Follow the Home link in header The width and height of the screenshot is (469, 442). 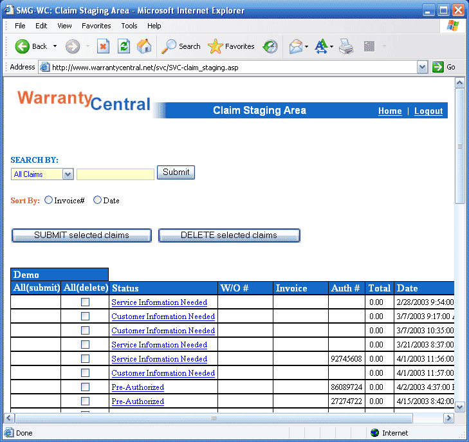[x=390, y=111]
